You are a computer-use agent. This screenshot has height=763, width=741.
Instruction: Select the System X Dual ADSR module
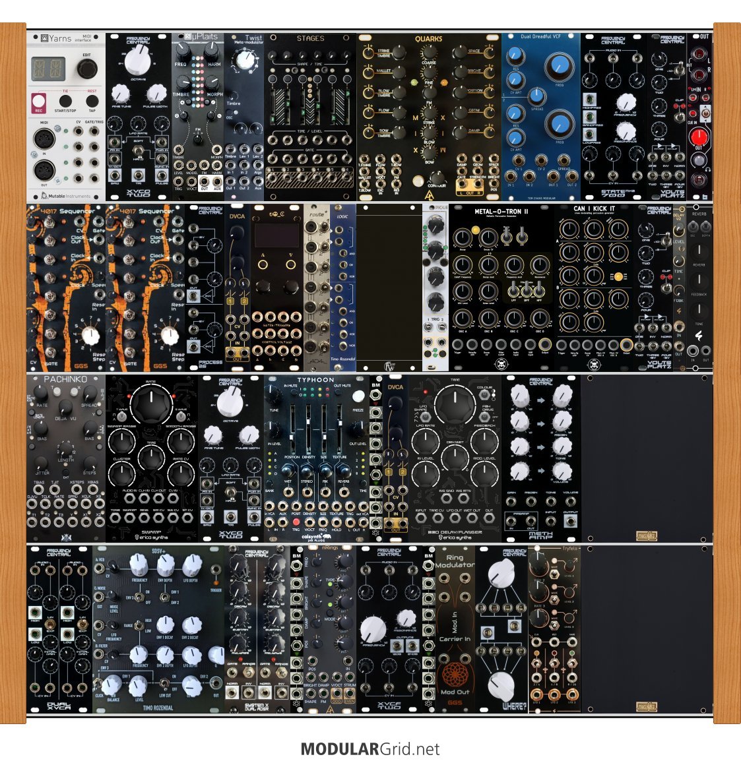click(257, 628)
